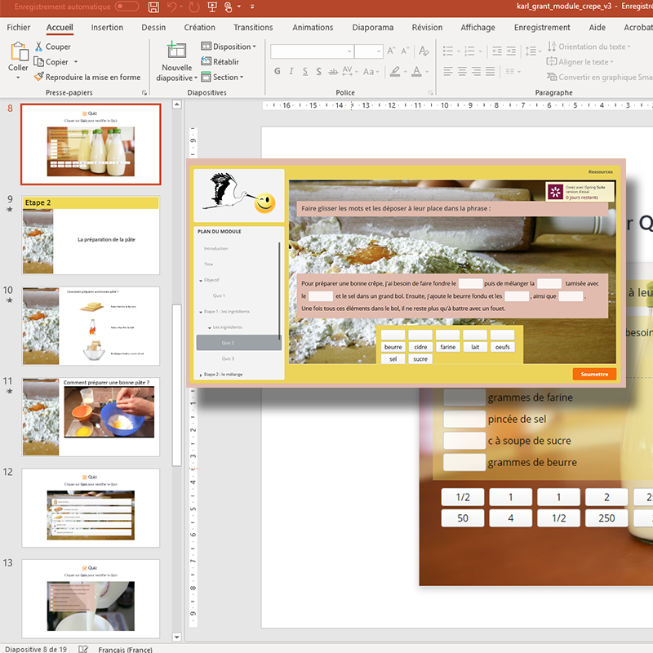Viewport: 653px width, 653px height.
Task: Click the slide panel scroll-down arrow
Action: [177, 637]
